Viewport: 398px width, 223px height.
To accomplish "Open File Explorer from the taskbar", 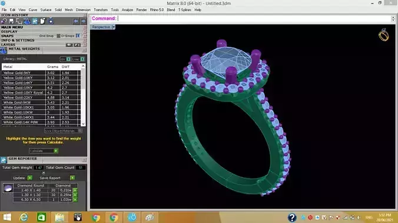I will point(59,218).
